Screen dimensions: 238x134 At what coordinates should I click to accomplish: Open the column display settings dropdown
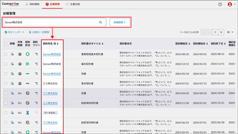pos(230,32)
